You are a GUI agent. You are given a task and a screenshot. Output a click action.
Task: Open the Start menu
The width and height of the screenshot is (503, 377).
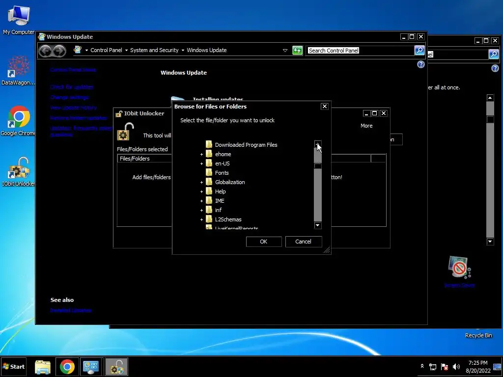[x=14, y=367]
